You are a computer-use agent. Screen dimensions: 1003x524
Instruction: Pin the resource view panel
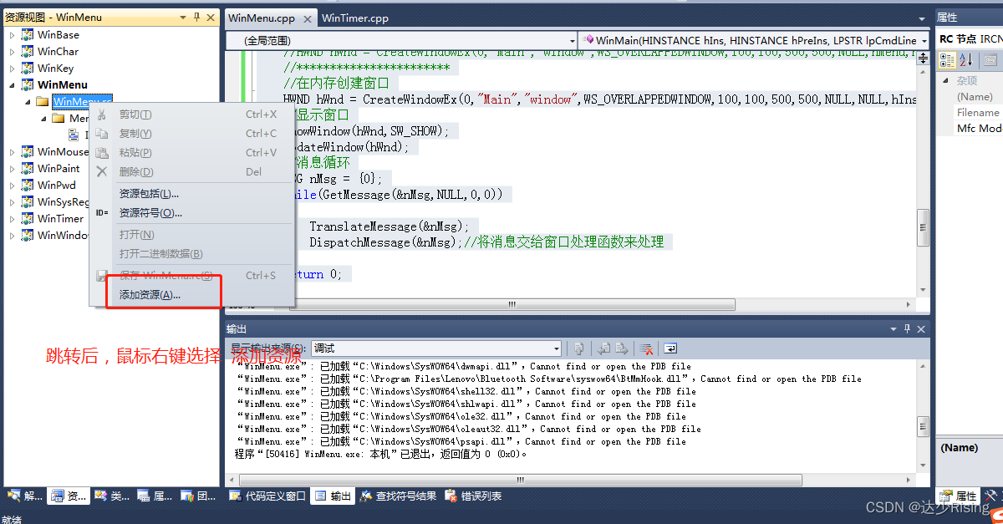(196, 18)
